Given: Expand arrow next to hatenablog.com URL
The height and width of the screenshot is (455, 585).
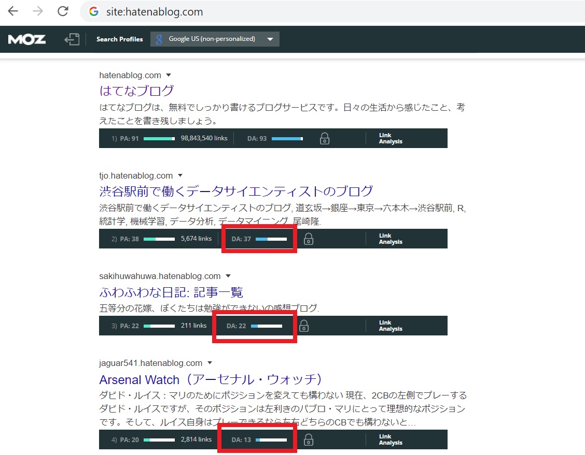Looking at the screenshot, I should coord(169,76).
